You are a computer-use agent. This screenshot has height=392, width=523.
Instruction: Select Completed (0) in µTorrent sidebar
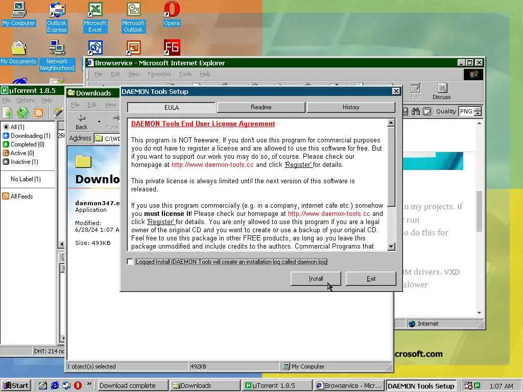[x=23, y=144]
